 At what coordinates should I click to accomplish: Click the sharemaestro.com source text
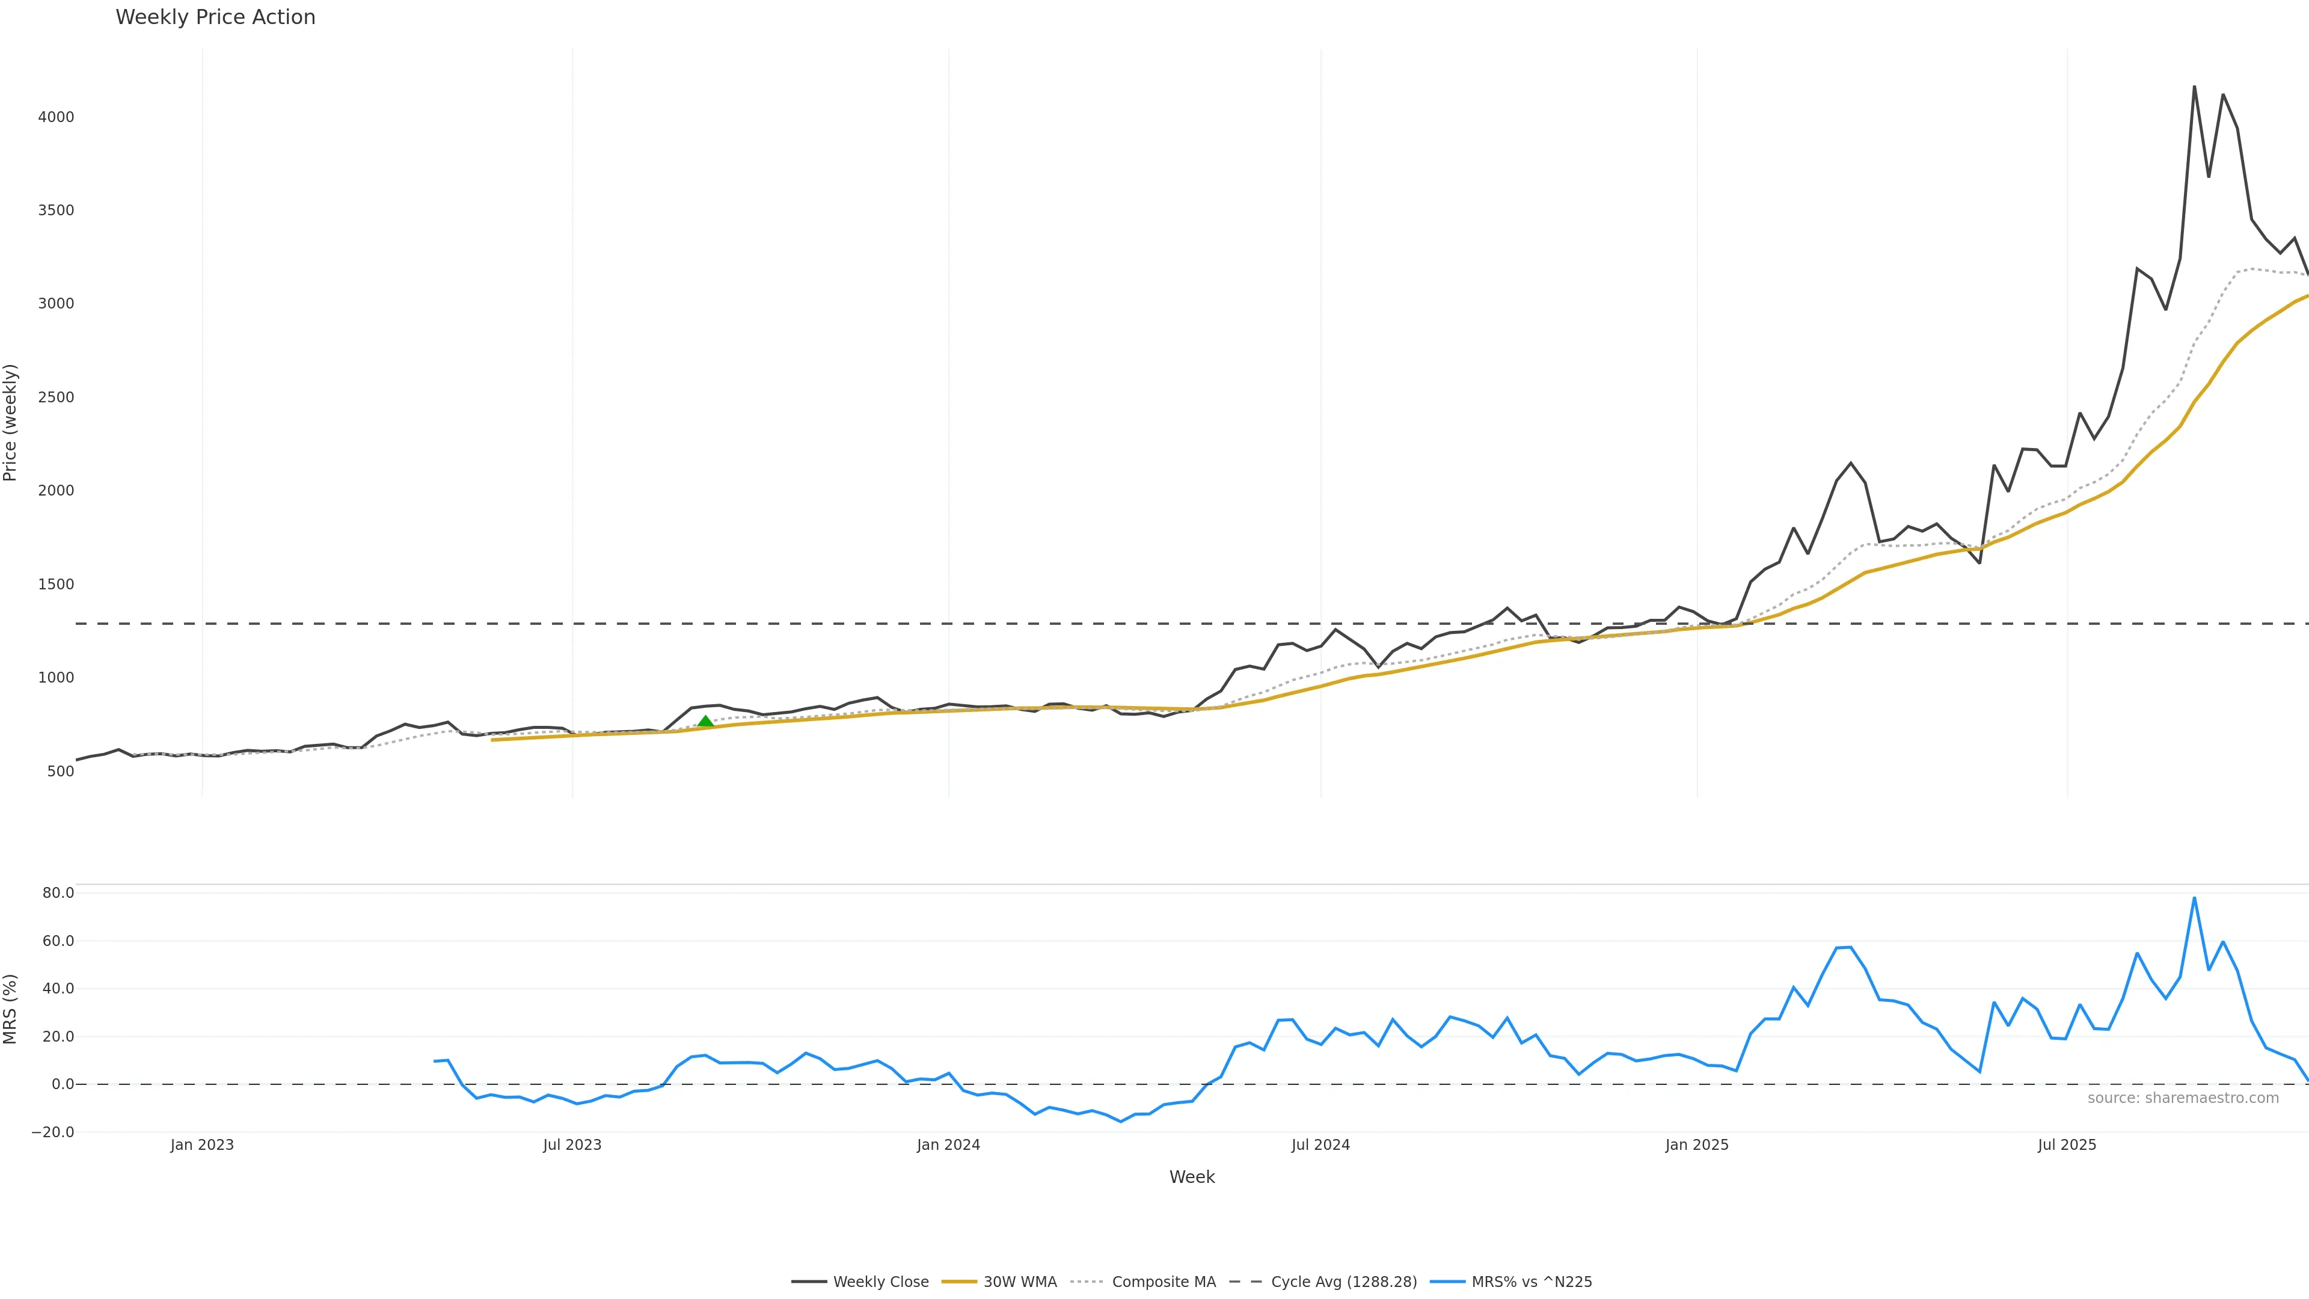[2183, 1098]
